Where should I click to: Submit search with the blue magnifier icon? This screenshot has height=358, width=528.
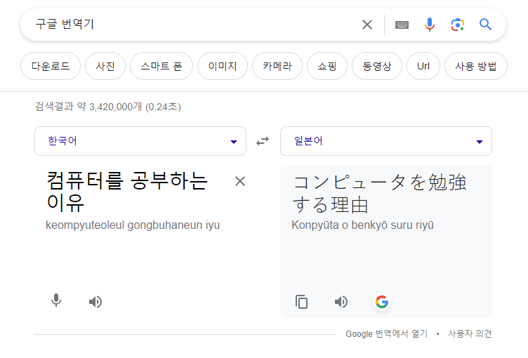[485, 25]
